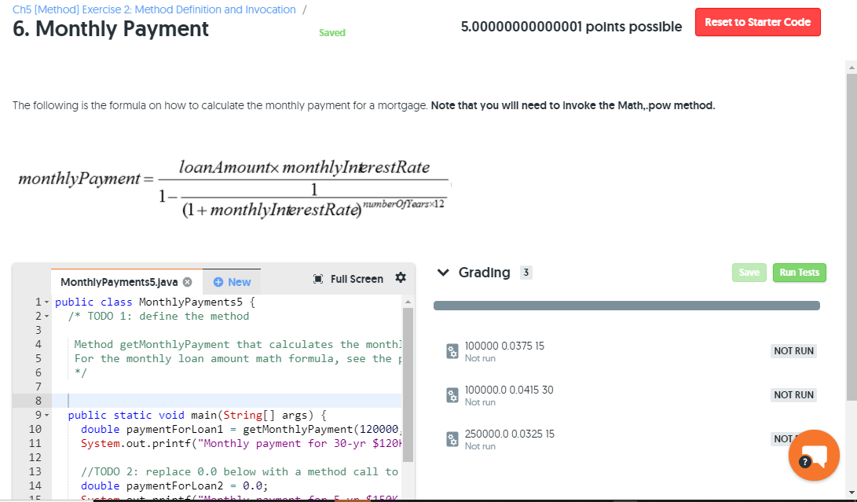
Task: Fold the main method at line 9
Action: tap(46, 416)
